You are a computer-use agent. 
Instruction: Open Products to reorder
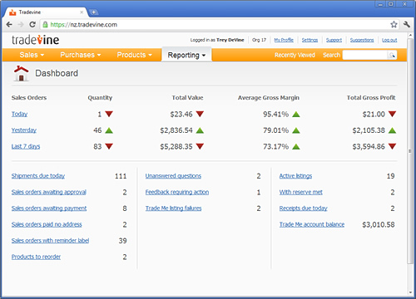click(36, 257)
